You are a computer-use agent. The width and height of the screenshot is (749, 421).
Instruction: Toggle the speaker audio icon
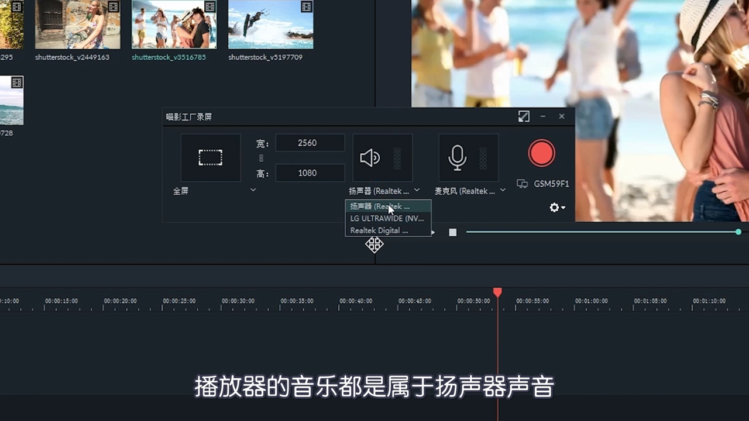tap(370, 157)
